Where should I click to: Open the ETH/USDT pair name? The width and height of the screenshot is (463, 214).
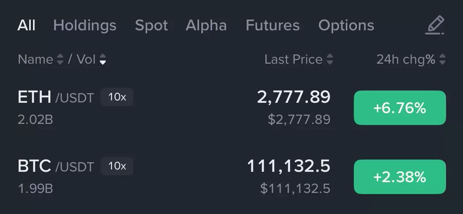point(56,97)
